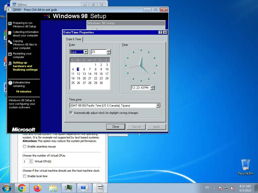The image size is (258, 193).
Task: Open Action Center flag tray icon
Action: click(220, 188)
